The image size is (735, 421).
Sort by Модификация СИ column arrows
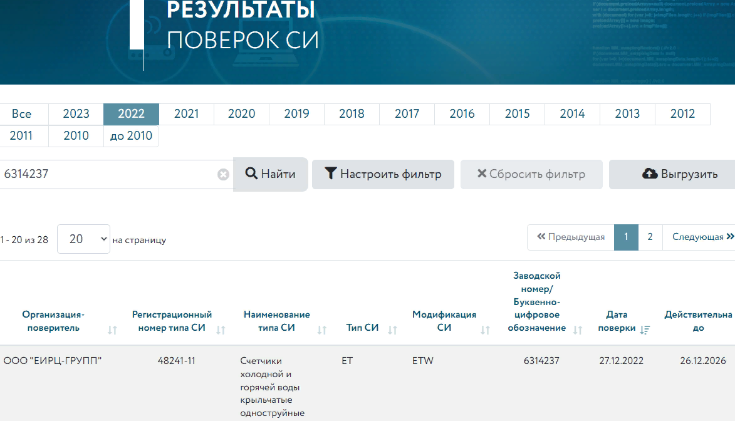pos(485,330)
